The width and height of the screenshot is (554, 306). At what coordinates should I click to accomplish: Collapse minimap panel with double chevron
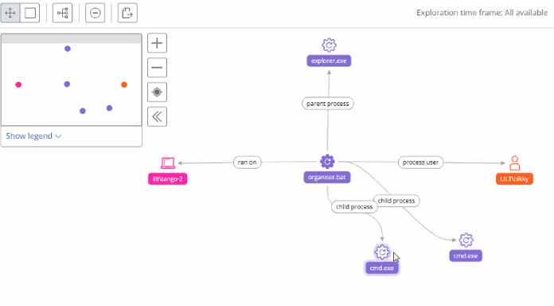tap(157, 116)
